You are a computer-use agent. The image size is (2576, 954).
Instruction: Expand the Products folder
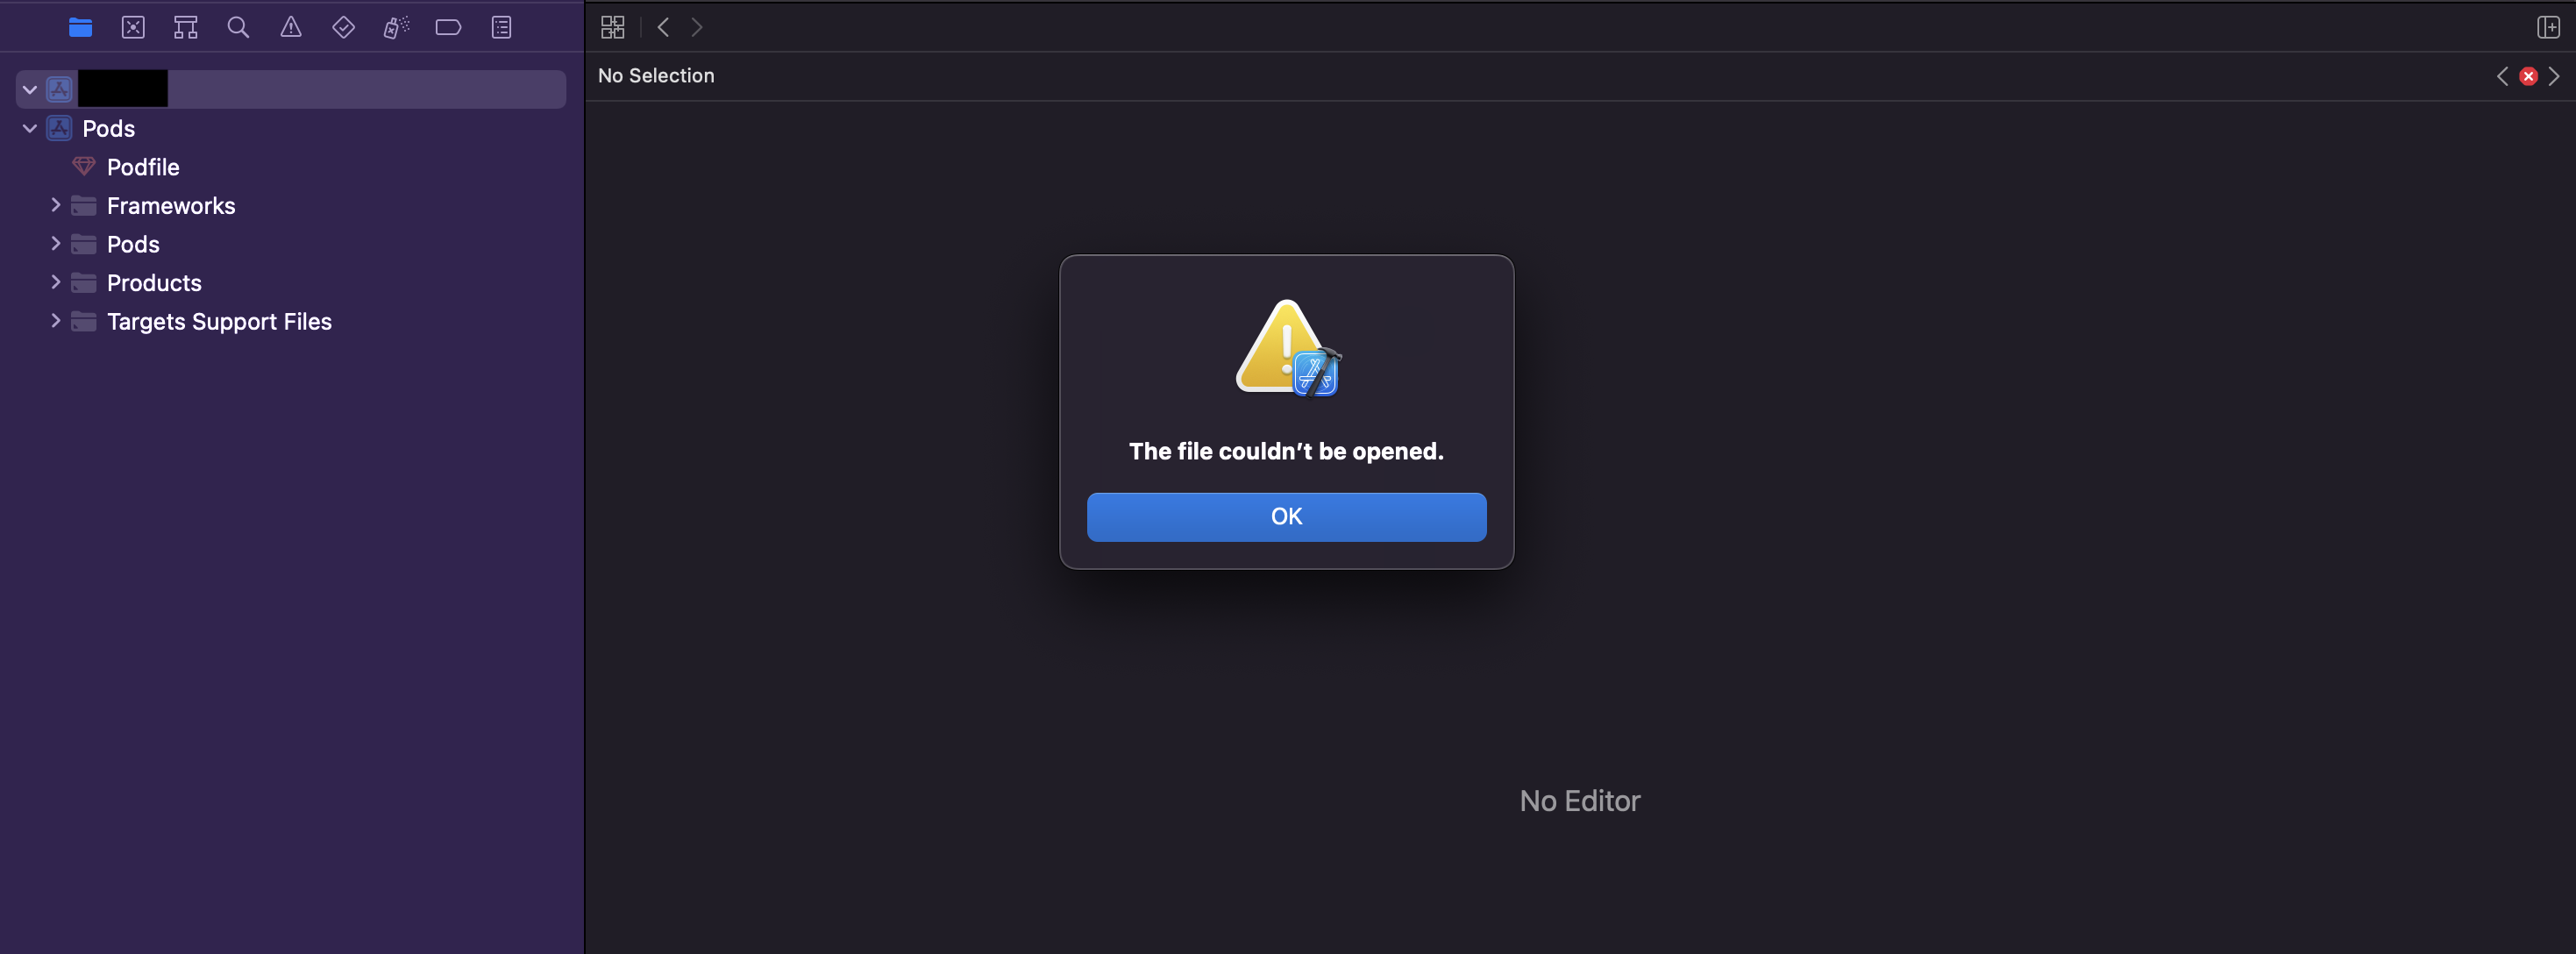point(56,283)
